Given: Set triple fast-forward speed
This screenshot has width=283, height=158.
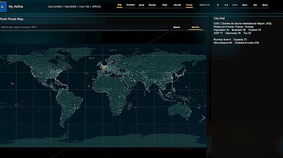Looking at the screenshot, I should tap(235, 5).
